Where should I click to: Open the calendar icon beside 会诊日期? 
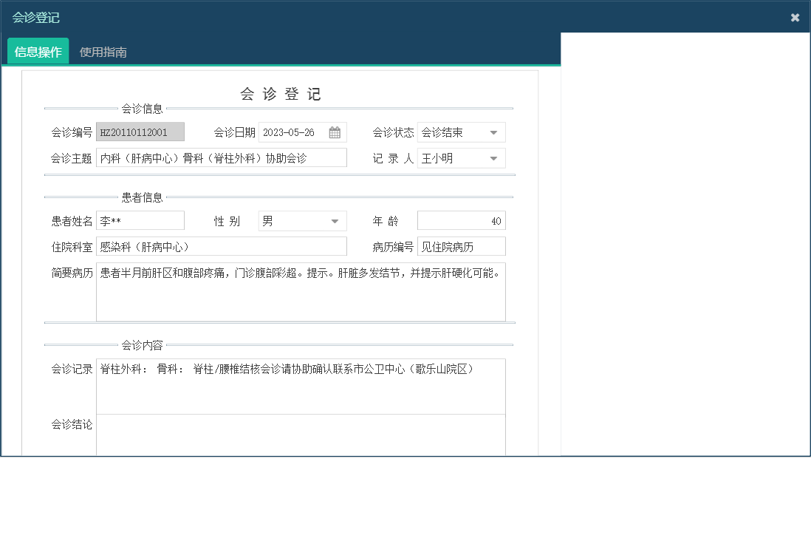click(335, 132)
